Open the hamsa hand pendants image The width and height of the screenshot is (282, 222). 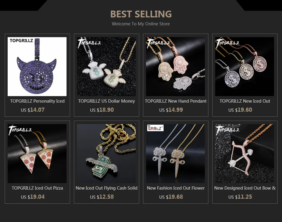(175, 67)
